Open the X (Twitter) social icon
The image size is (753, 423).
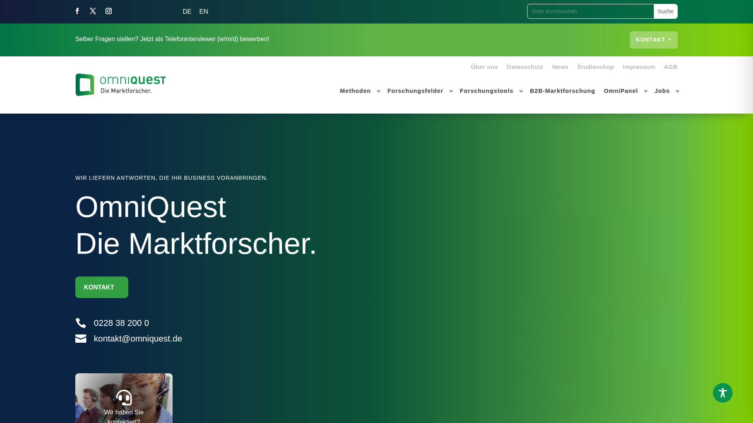pos(93,11)
